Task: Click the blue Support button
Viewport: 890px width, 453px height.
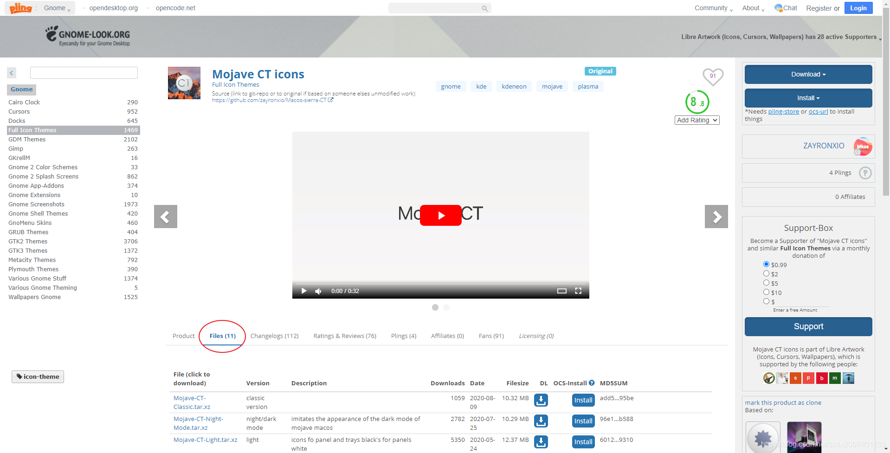Action: [x=808, y=326]
